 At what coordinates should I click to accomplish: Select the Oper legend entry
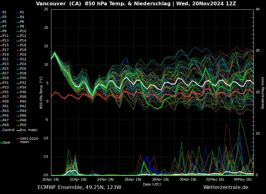[7, 143]
